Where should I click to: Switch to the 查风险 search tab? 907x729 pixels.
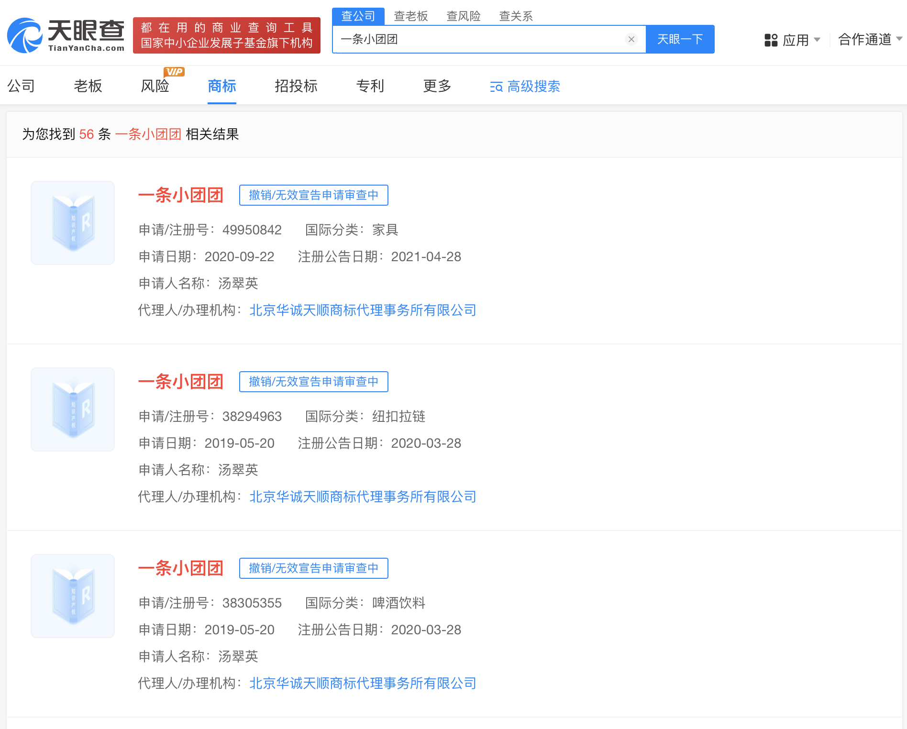click(463, 16)
